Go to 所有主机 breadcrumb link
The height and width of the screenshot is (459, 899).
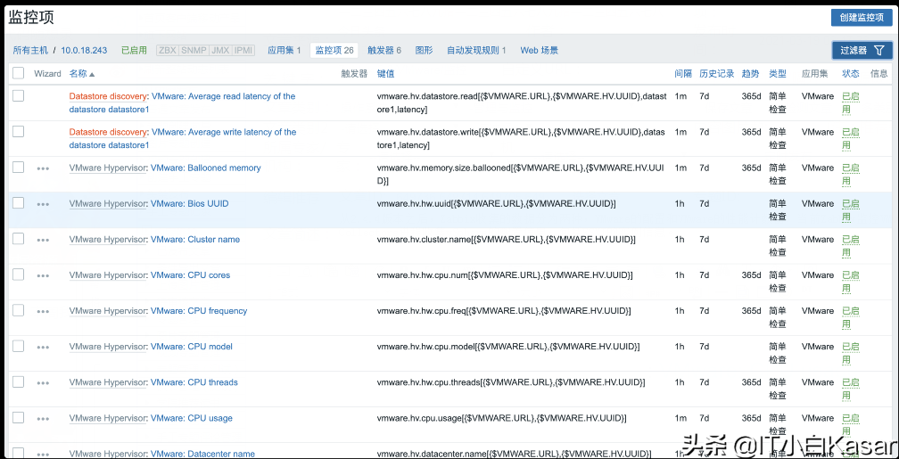coord(30,51)
